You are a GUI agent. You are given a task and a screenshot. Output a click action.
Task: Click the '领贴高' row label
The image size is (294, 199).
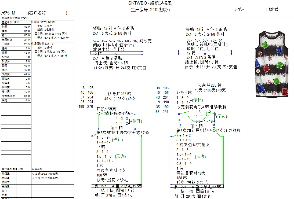(x=6, y=79)
